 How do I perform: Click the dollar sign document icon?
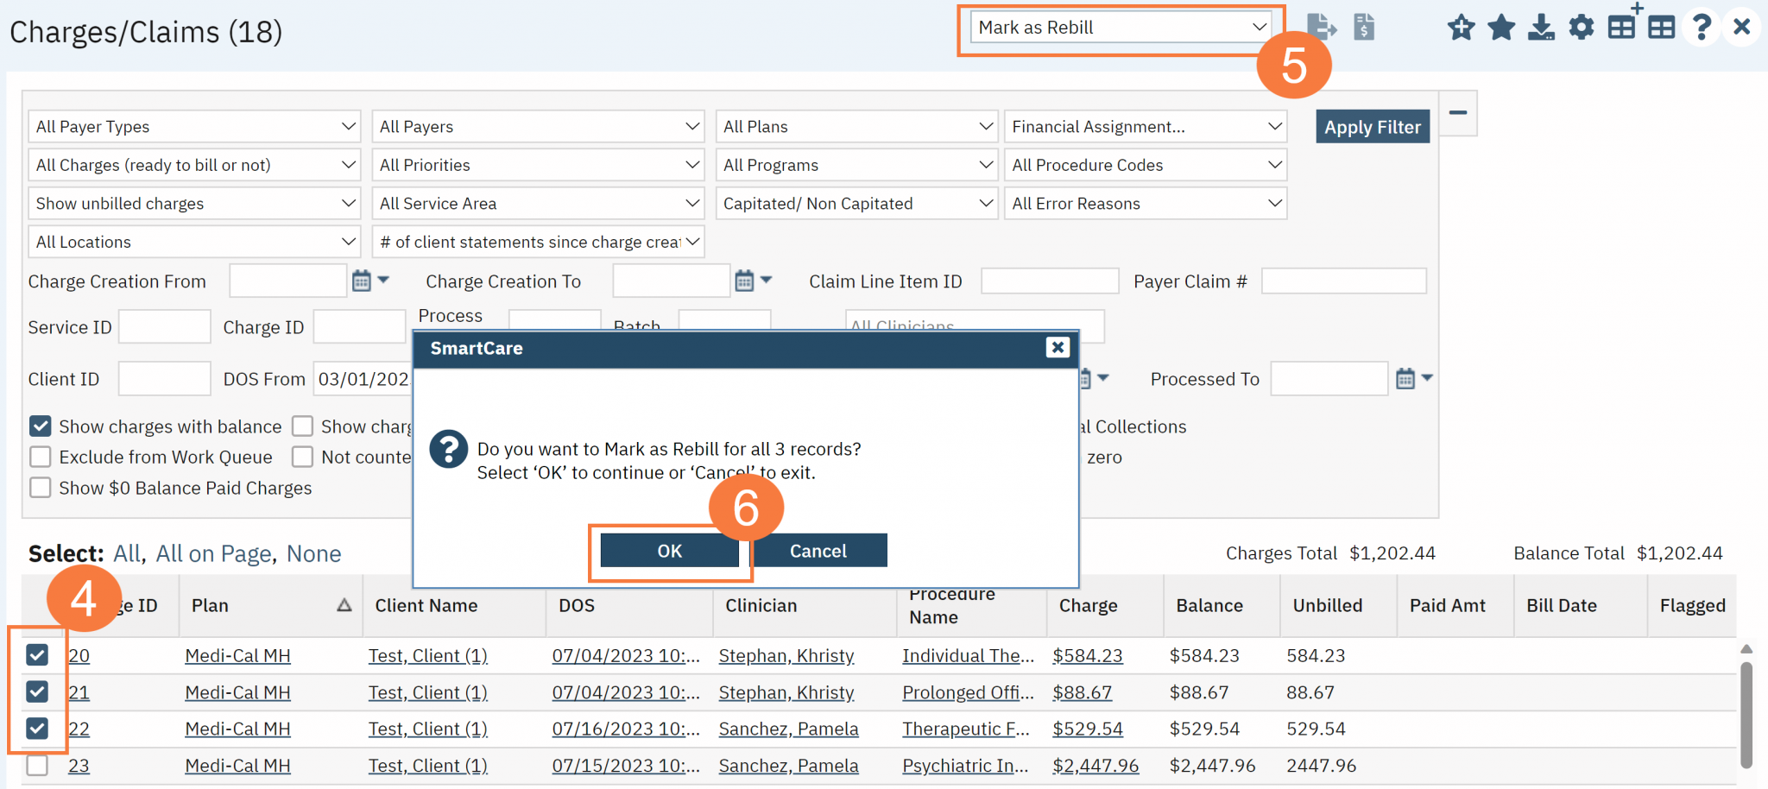pyautogui.click(x=1364, y=28)
